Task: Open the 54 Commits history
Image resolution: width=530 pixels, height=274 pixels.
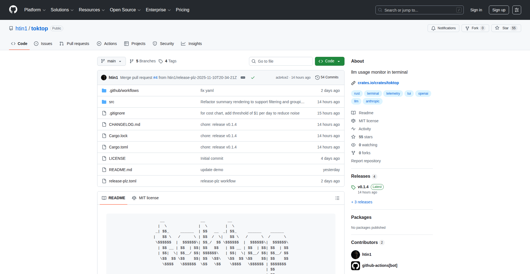Action: pos(327,78)
